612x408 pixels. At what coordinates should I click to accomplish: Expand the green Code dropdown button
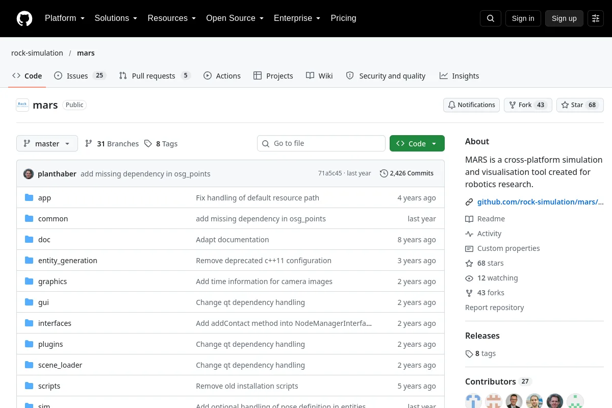[417, 144]
